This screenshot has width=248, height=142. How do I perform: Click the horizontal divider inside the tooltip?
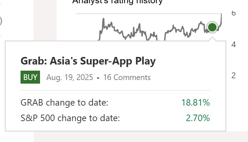coord(115,90)
